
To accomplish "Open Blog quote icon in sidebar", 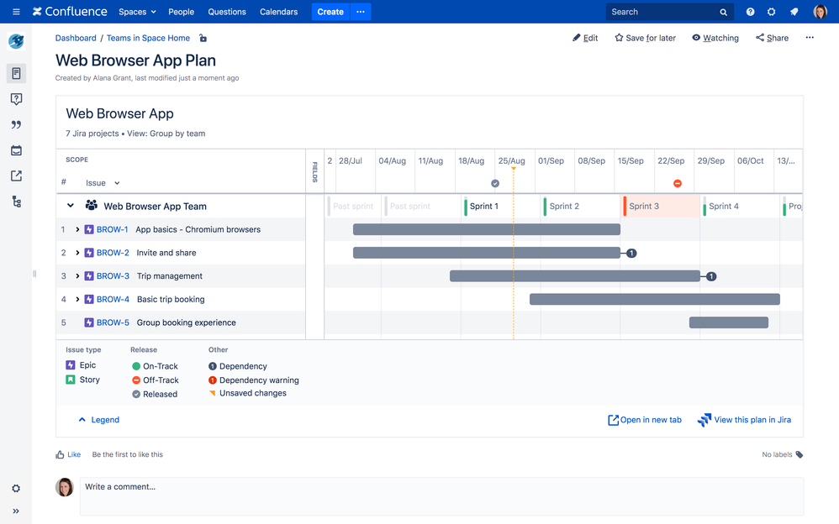I will pos(16,124).
